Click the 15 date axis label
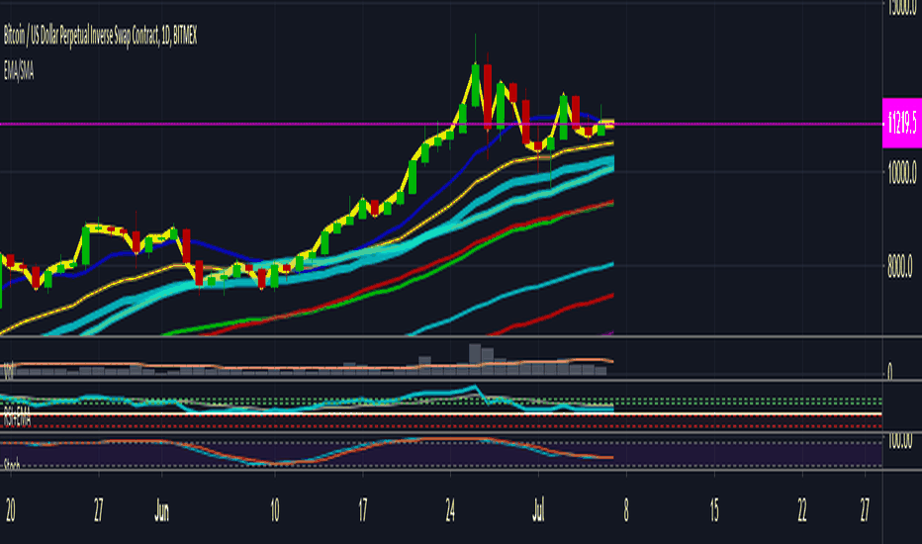Viewport: 922px width, 544px height. (x=714, y=511)
